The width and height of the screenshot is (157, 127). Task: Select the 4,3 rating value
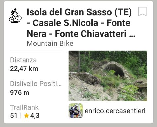click(35, 116)
